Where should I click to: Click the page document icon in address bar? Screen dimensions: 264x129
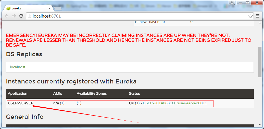click(x=30, y=16)
